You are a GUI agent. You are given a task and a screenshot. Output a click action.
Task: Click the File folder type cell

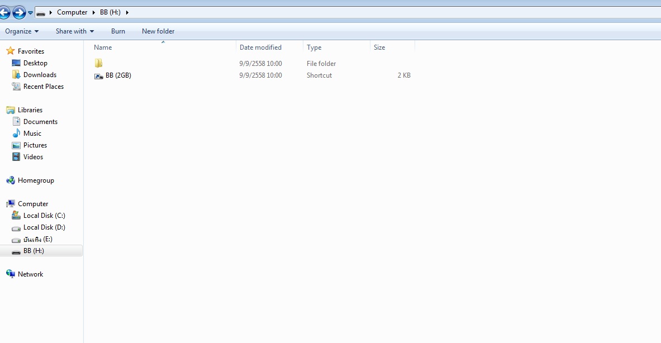(x=321, y=64)
